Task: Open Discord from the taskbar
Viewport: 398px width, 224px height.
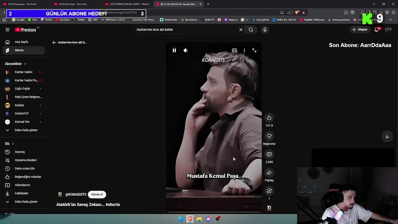Action: click(x=208, y=219)
